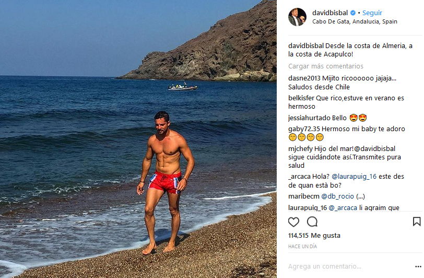Visit commenter jessiahurtado's profile
The image size is (424, 278).
[x=309, y=118]
